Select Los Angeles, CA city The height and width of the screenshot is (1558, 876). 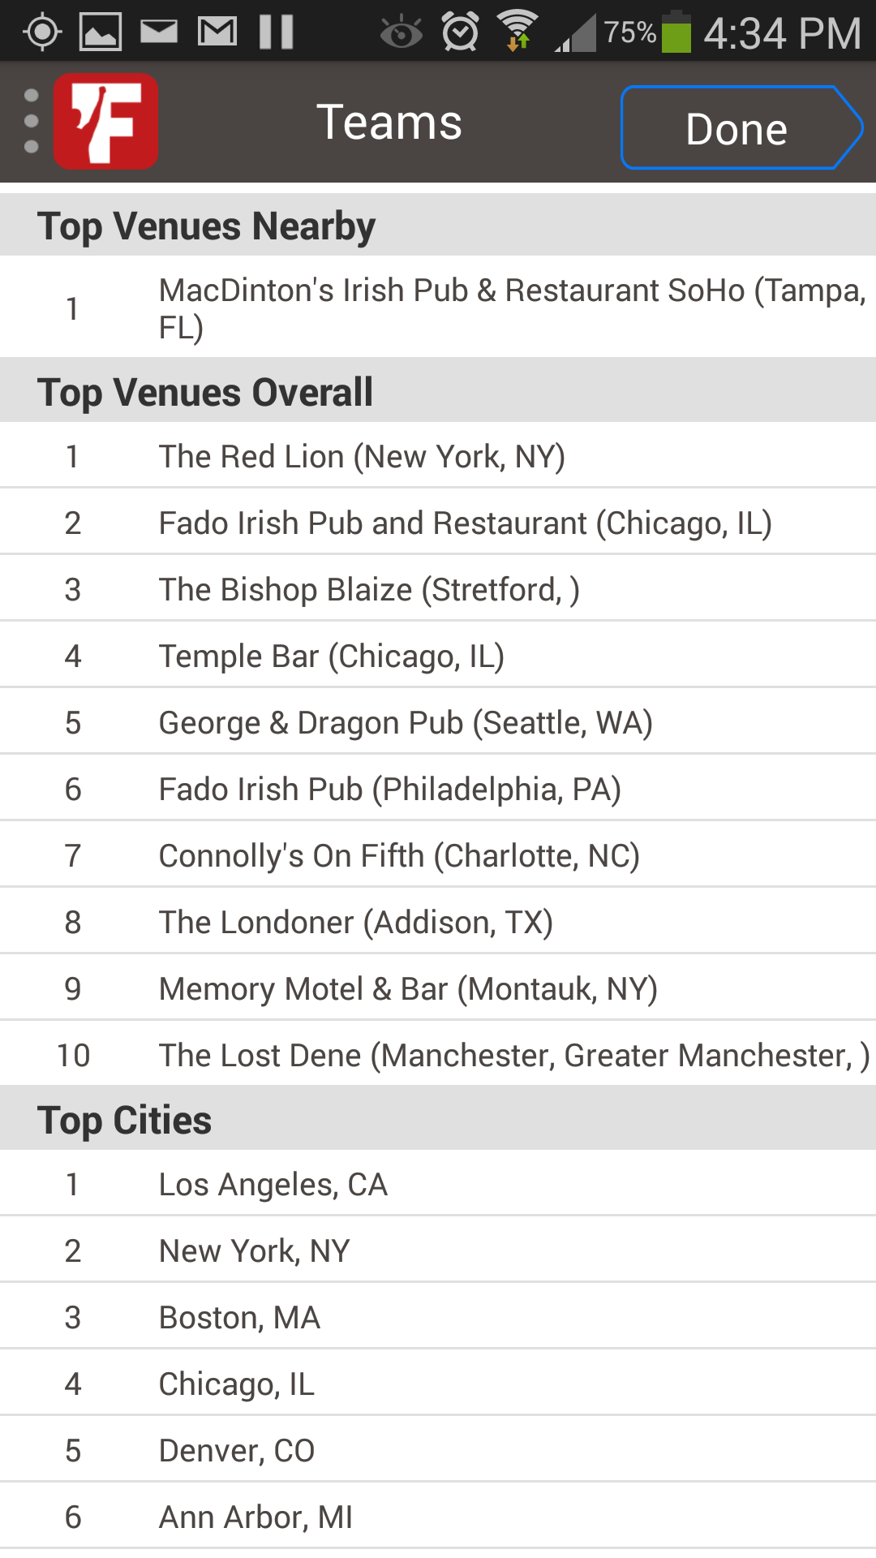(x=273, y=1185)
